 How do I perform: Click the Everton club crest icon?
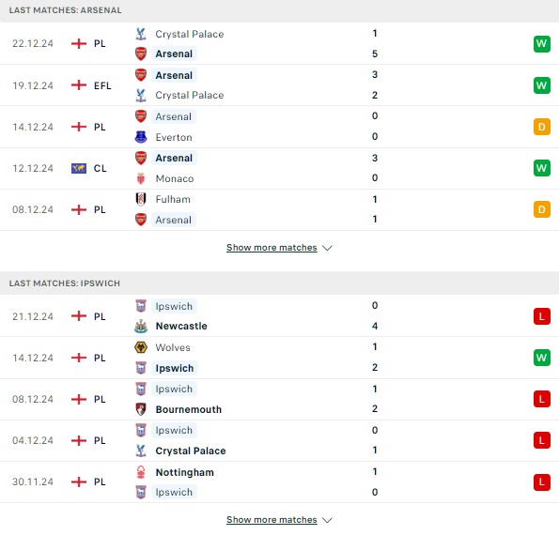(x=141, y=137)
